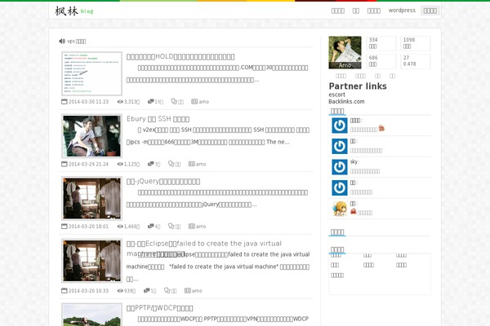The width and height of the screenshot is (490, 326).
Task: Click the sky commenter name
Action: [354, 161]
